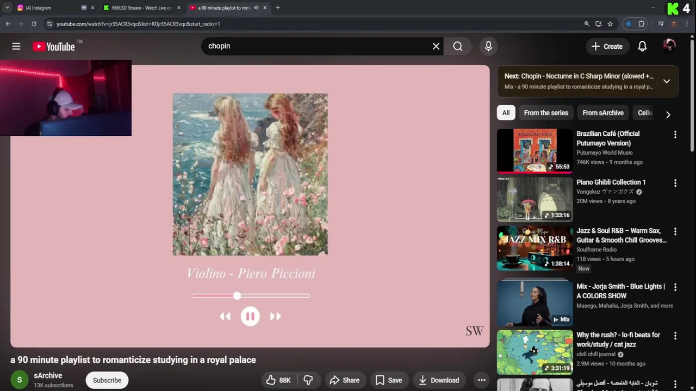Open the notifications bell
696x391 pixels.
(x=642, y=46)
